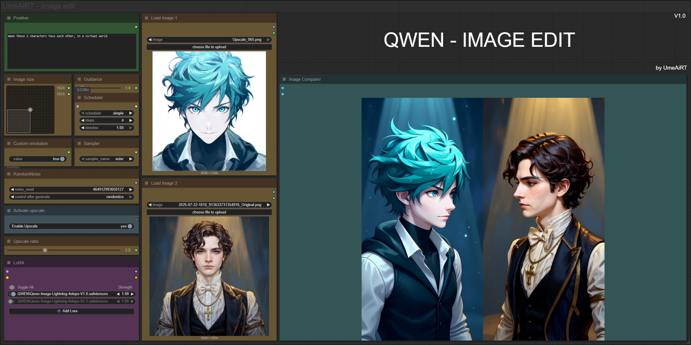Open the sampler_name dropdown set to euler
The image size is (691, 345).
107,159
